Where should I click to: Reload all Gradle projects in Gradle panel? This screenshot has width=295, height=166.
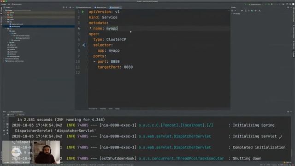232,11
